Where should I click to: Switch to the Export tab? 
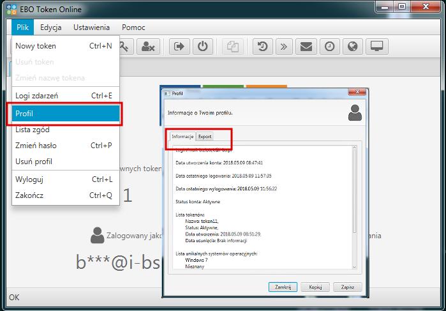coord(205,137)
